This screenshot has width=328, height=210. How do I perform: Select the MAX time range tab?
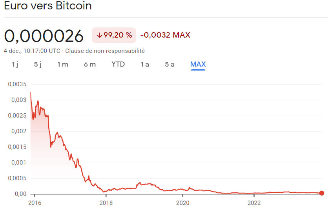coord(198,64)
